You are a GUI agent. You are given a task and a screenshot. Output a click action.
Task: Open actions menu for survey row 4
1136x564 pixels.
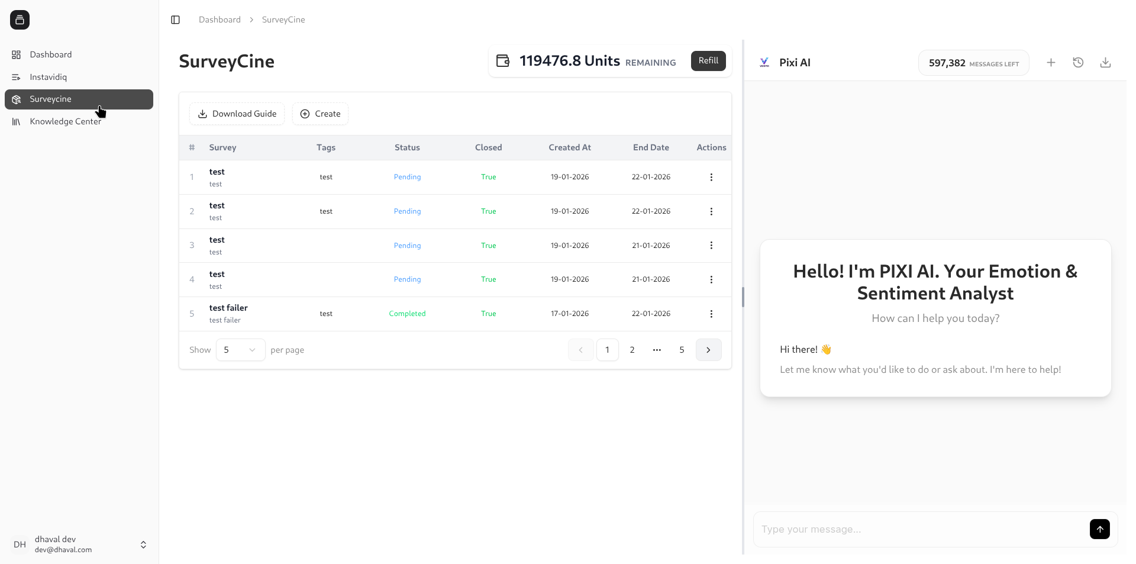711,279
